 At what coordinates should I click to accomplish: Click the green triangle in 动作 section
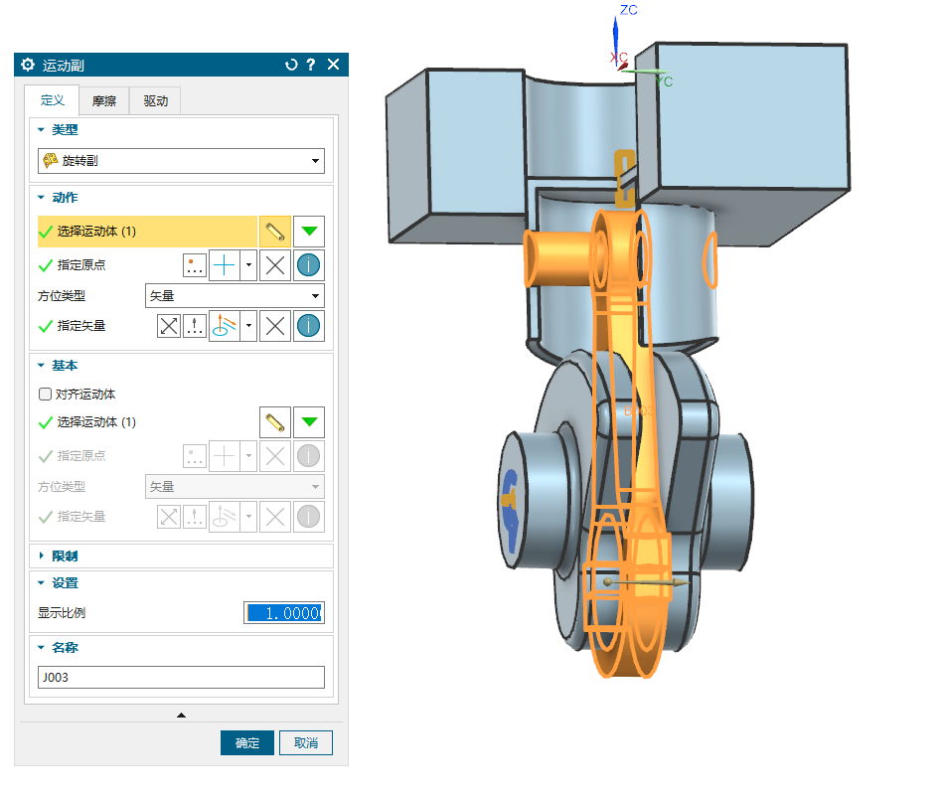pos(309,232)
